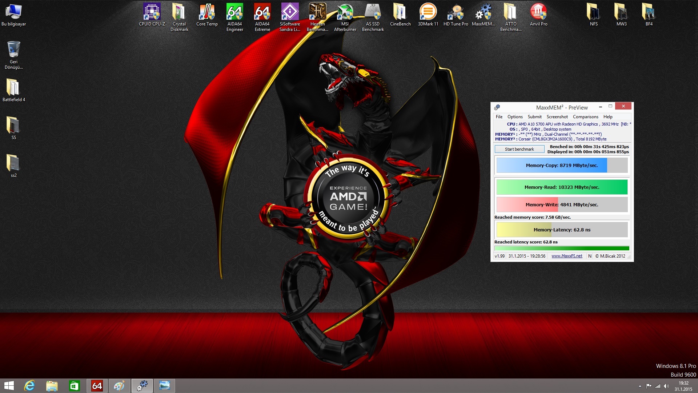Close the MaxxMEM window
The image size is (698, 393).
(x=623, y=106)
